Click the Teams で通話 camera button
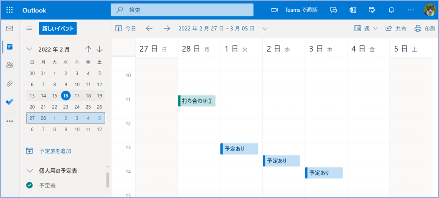 294,10
